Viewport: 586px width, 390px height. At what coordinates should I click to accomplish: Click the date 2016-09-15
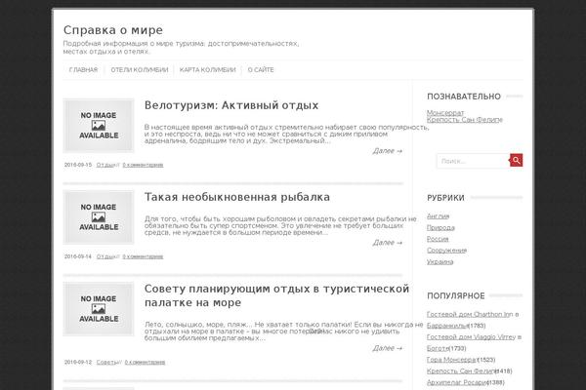pyautogui.click(x=78, y=165)
